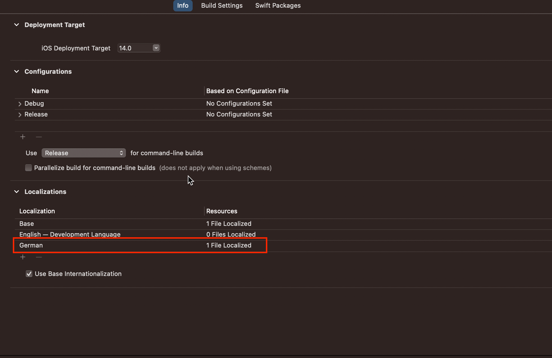Open iOS Deployment Target version dropdown
Screen dimensions: 552x358
click(156, 48)
